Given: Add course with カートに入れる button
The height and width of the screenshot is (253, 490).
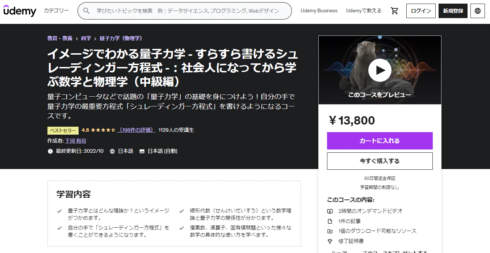Looking at the screenshot, I should [x=380, y=141].
